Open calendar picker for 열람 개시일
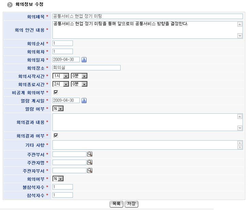 pos(84,100)
